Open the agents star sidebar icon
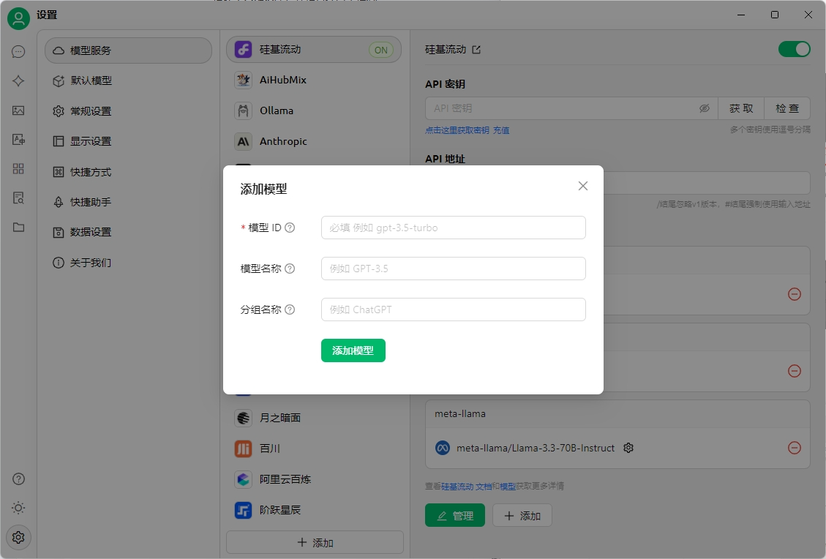The height and width of the screenshot is (559, 826). [18, 80]
